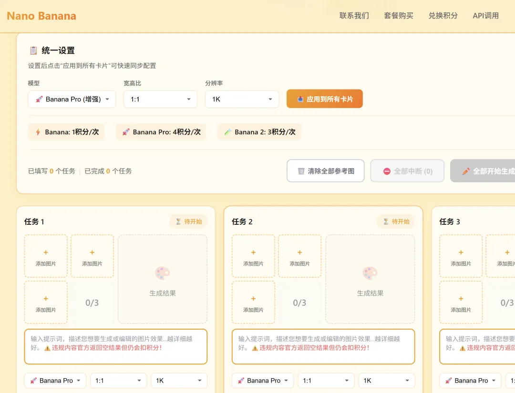The height and width of the screenshot is (393, 515).
Task: Click the rocket icon in Banana Pro badge
Action: [x=126, y=132]
